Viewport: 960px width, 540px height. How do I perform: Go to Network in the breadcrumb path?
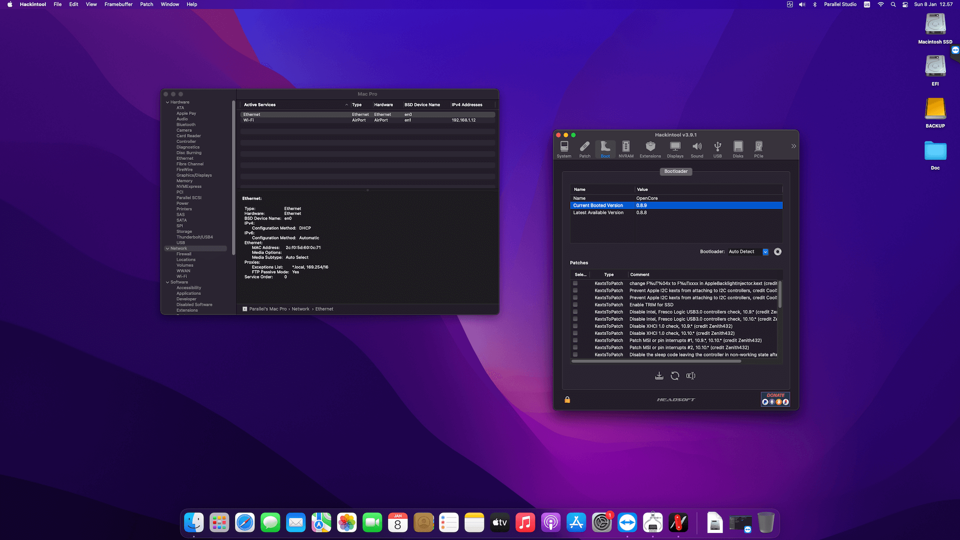click(300, 309)
